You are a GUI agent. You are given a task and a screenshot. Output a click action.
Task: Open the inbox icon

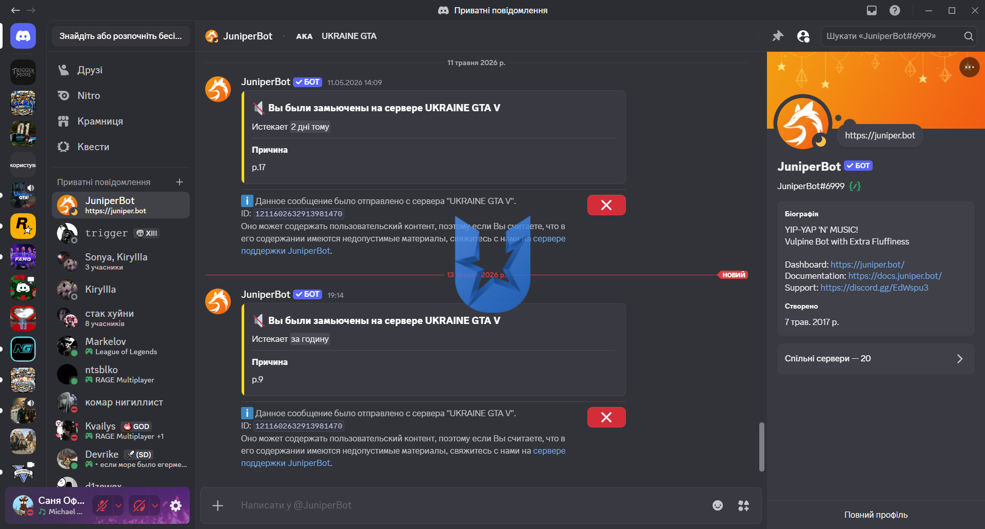click(x=872, y=10)
